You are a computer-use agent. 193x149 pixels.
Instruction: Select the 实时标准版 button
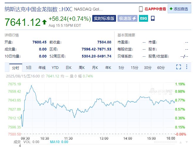point(104,18)
